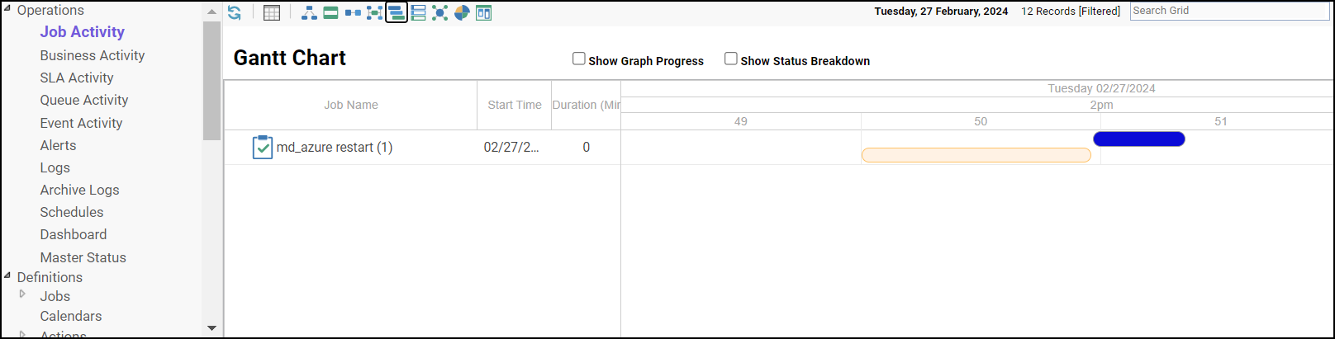Open the hierarchy tree view icon

click(x=309, y=12)
